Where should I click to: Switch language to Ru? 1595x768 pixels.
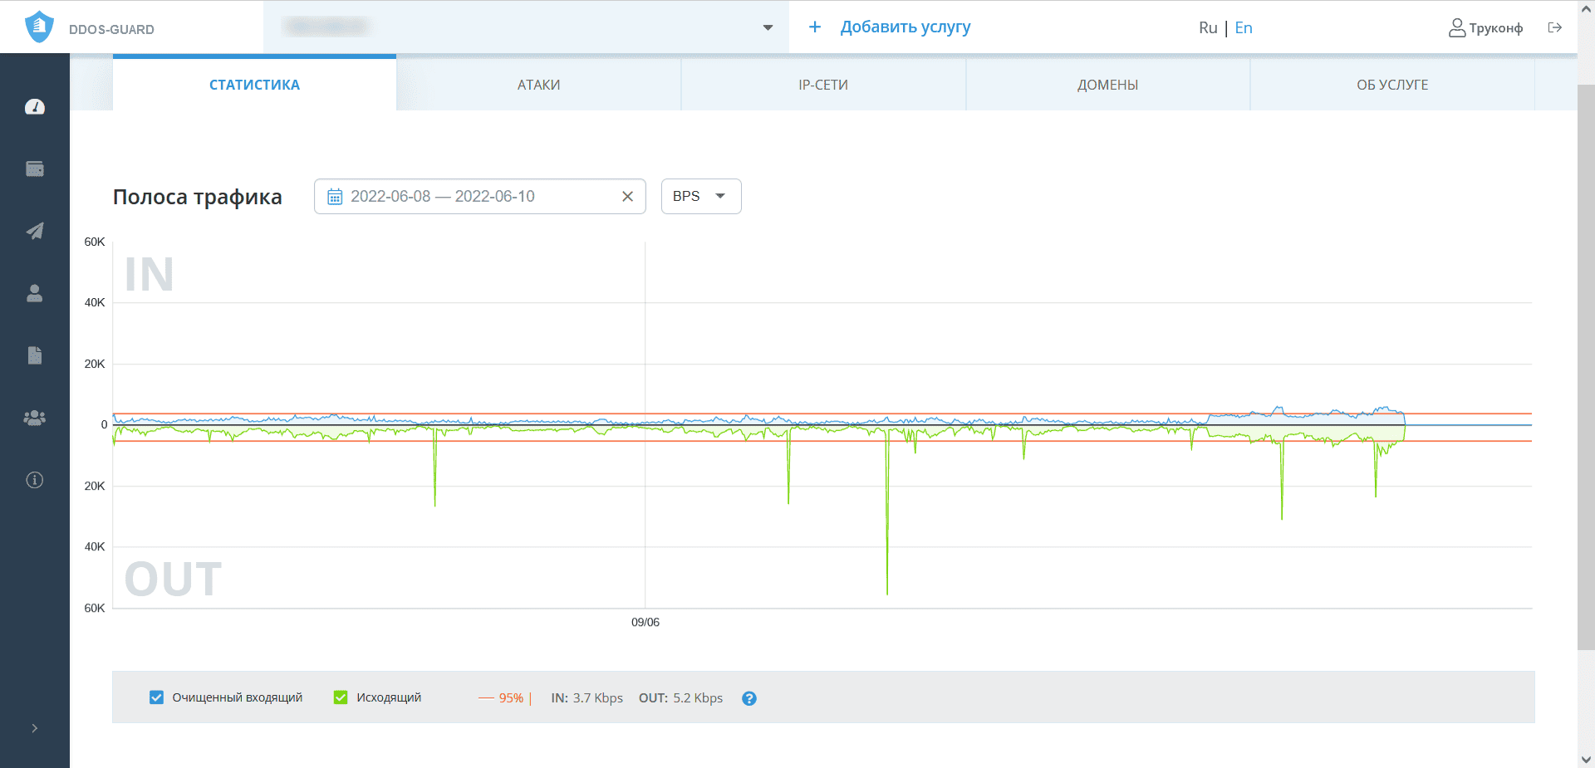point(1208,28)
